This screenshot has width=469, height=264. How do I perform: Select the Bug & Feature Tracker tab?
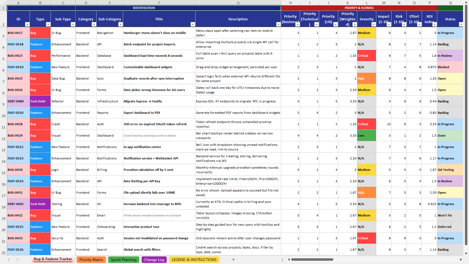coord(53,259)
